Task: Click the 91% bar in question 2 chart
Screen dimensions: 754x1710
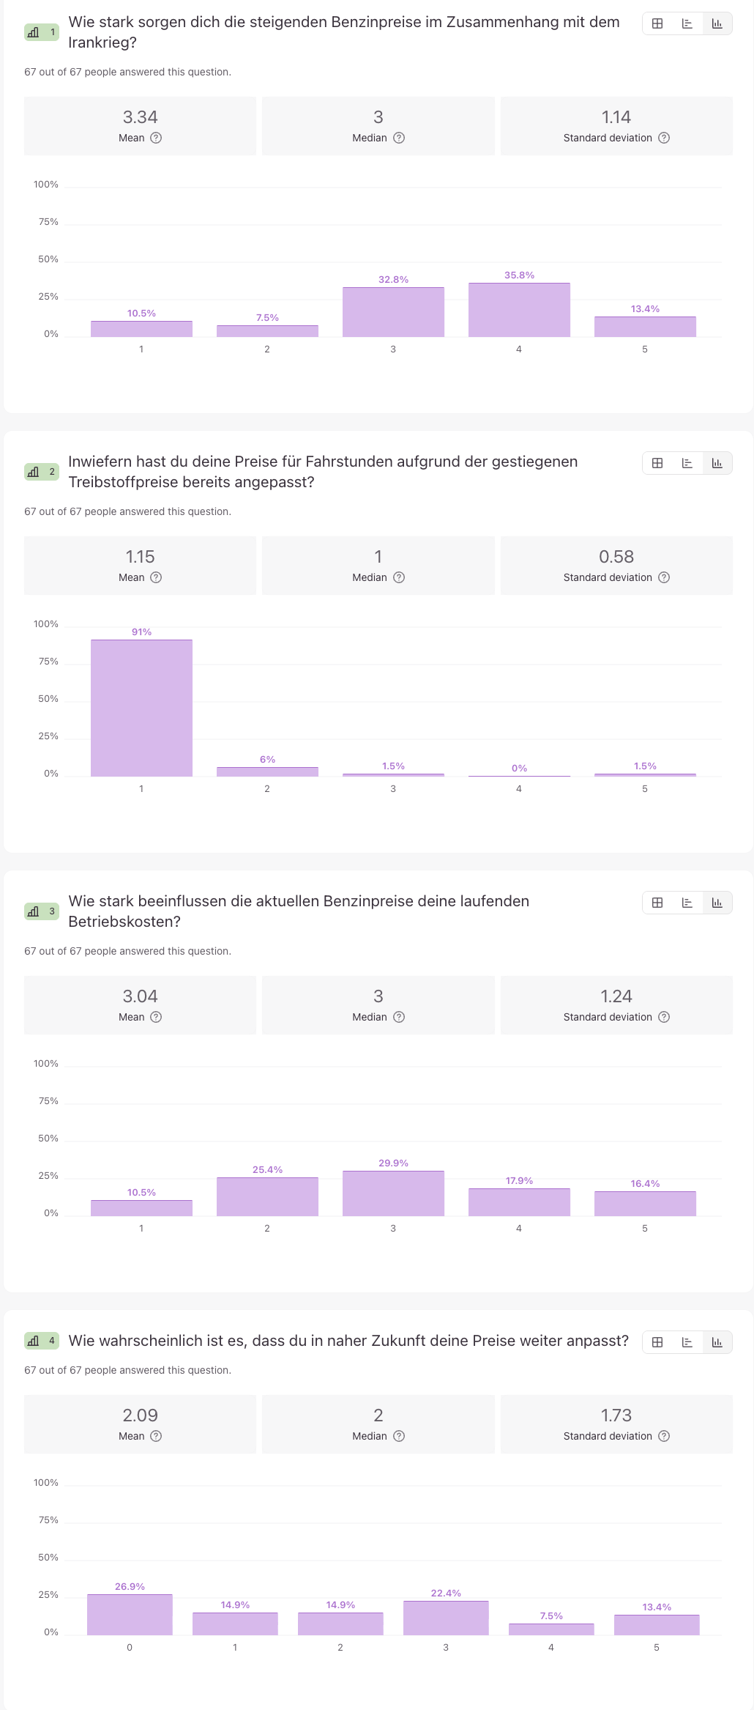Action: 141,708
